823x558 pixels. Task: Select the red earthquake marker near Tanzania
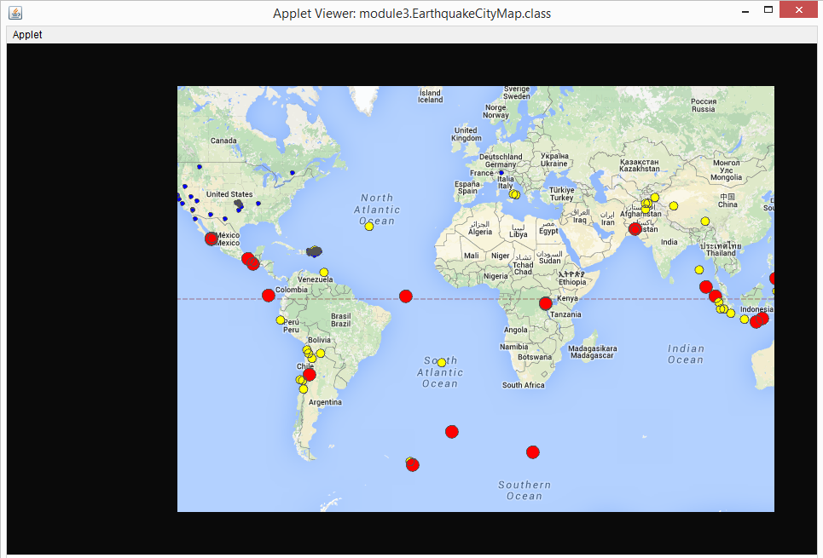(x=545, y=302)
